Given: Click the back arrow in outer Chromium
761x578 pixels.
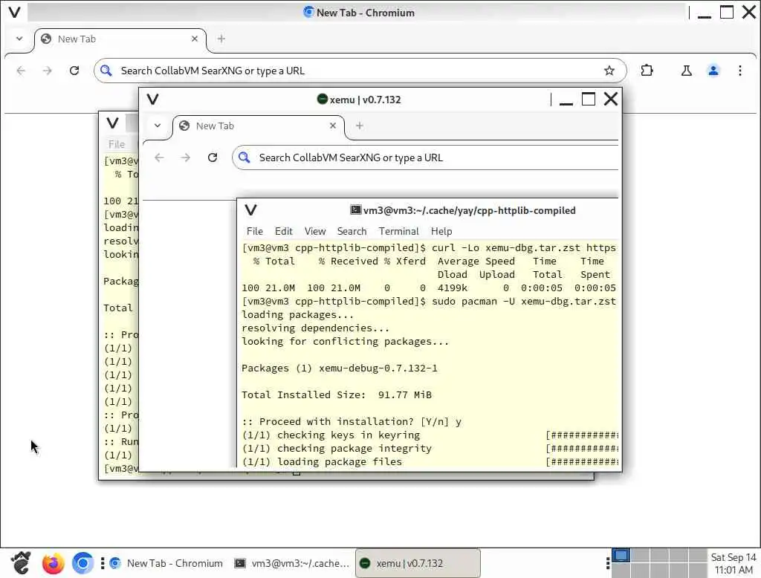Looking at the screenshot, I should [21, 71].
